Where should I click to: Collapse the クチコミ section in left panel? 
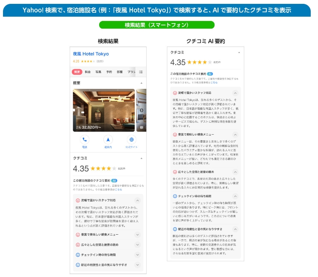point(141,158)
